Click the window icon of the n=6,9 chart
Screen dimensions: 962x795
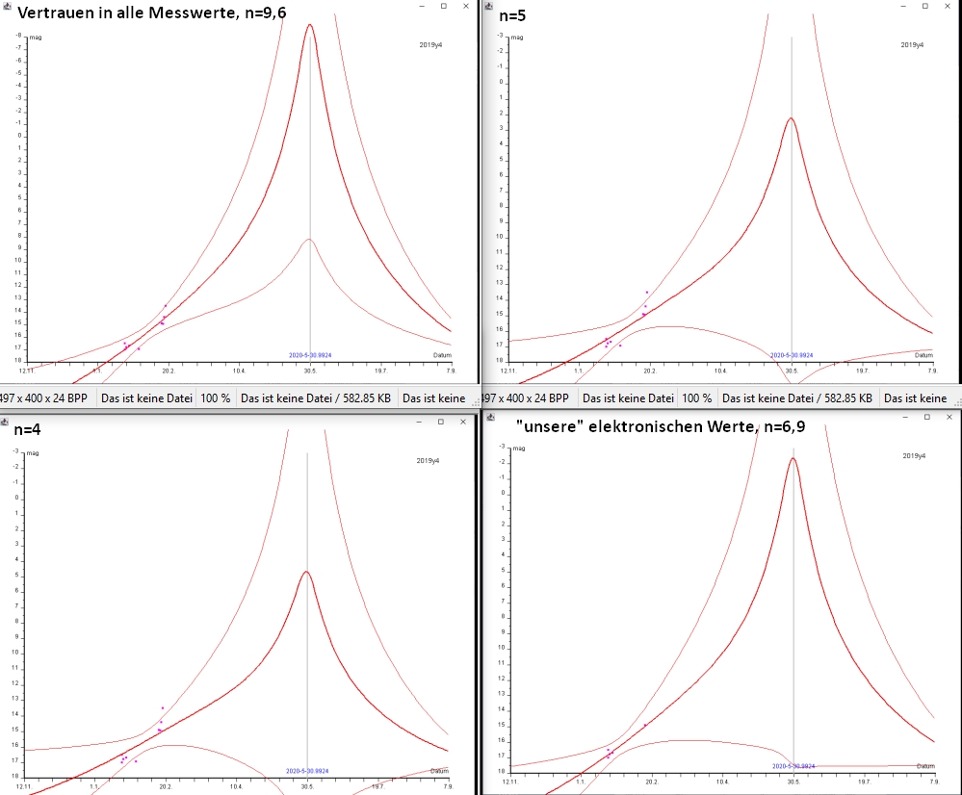[x=492, y=417]
